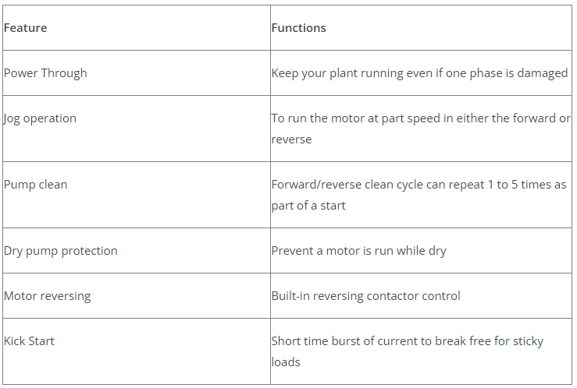577x388 pixels.
Task: Select 'Prevent a motor is run while dry'
Action: click(358, 251)
